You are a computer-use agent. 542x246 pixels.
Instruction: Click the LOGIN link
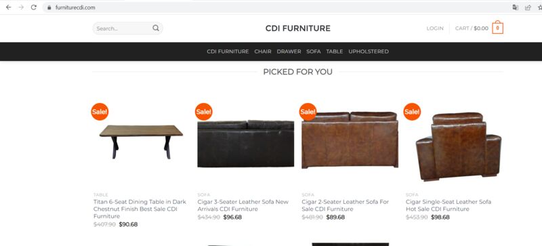[435, 28]
